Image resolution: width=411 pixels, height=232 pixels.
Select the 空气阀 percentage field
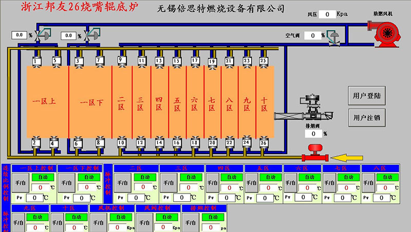pos(312,35)
